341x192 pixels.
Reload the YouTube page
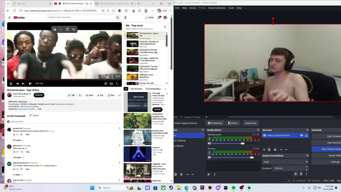[x=14, y=11]
